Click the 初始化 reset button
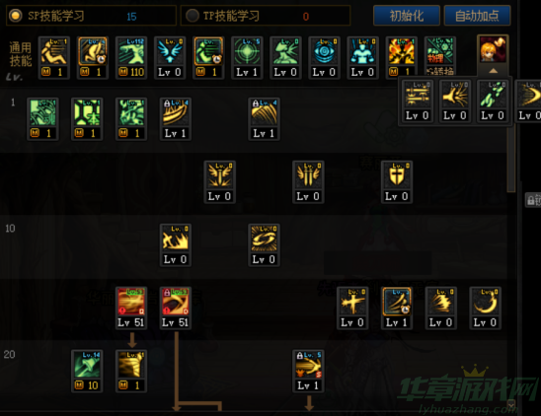The height and width of the screenshot is (416, 541). (x=407, y=16)
